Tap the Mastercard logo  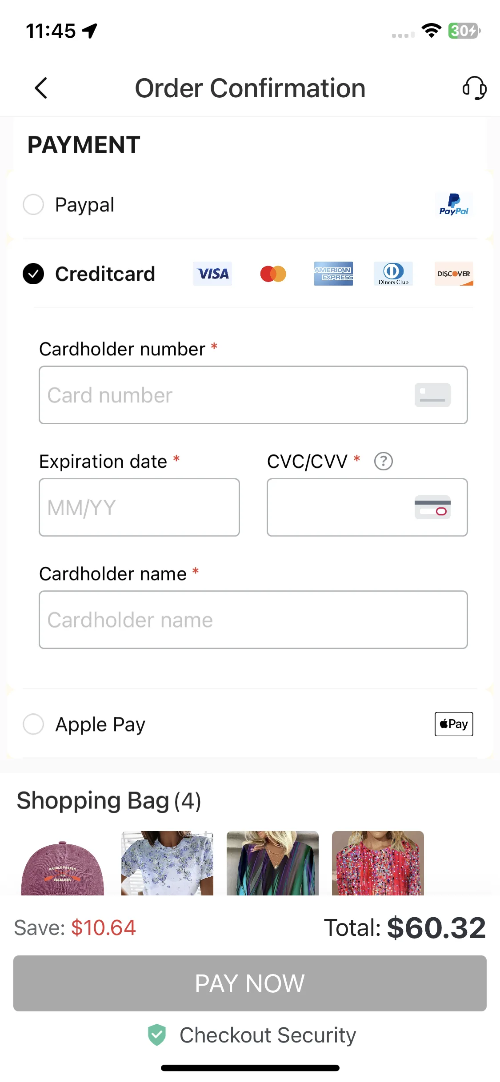click(273, 274)
